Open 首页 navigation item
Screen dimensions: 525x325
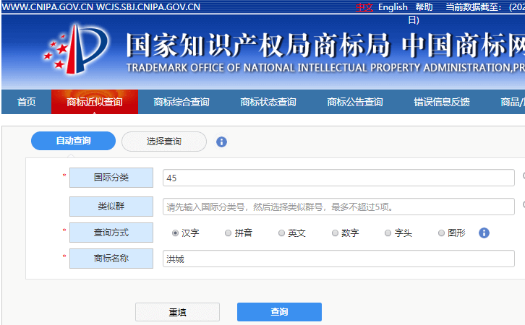point(27,102)
